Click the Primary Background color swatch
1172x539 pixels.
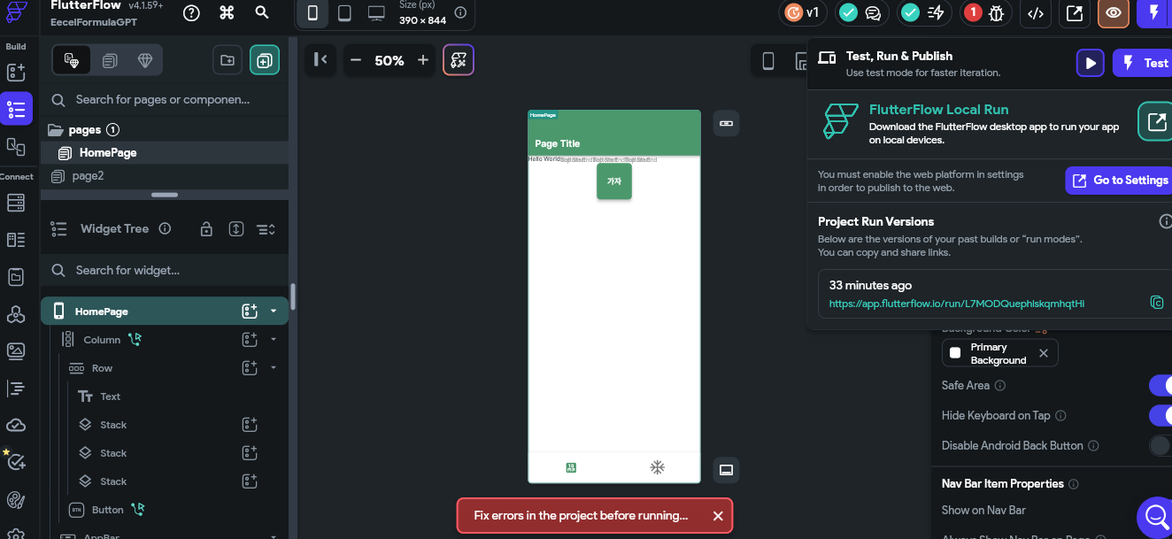955,353
